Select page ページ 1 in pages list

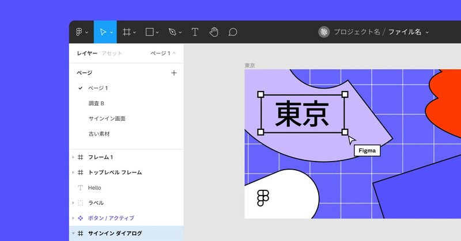[x=98, y=88]
